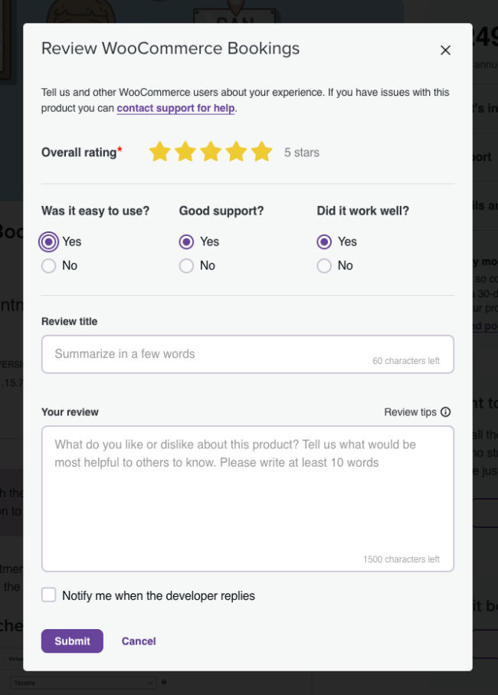
Task: Select Yes for easy to use
Action: (x=49, y=241)
